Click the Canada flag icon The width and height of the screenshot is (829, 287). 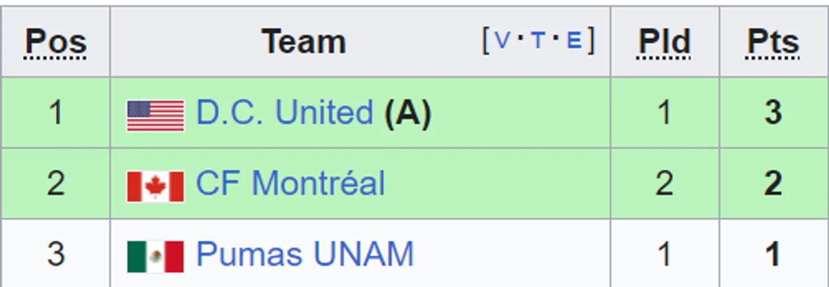click(155, 187)
